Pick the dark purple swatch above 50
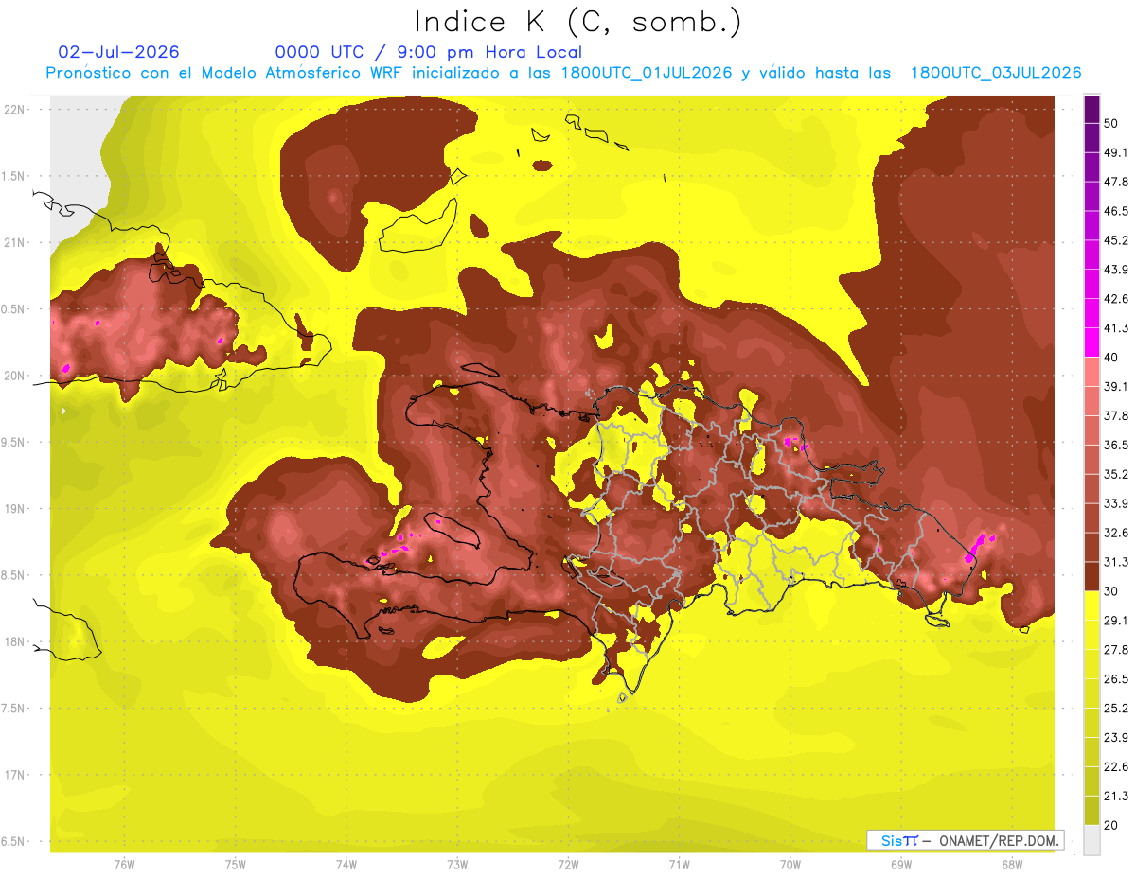This screenshot has height=877, width=1136. tap(1092, 109)
